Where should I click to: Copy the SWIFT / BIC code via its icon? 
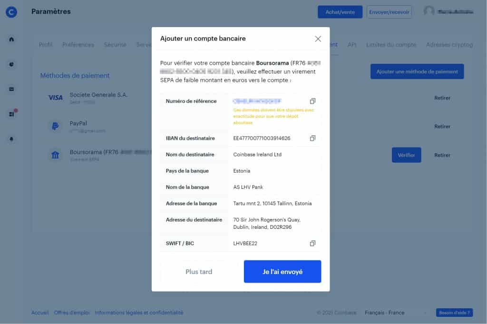point(312,243)
